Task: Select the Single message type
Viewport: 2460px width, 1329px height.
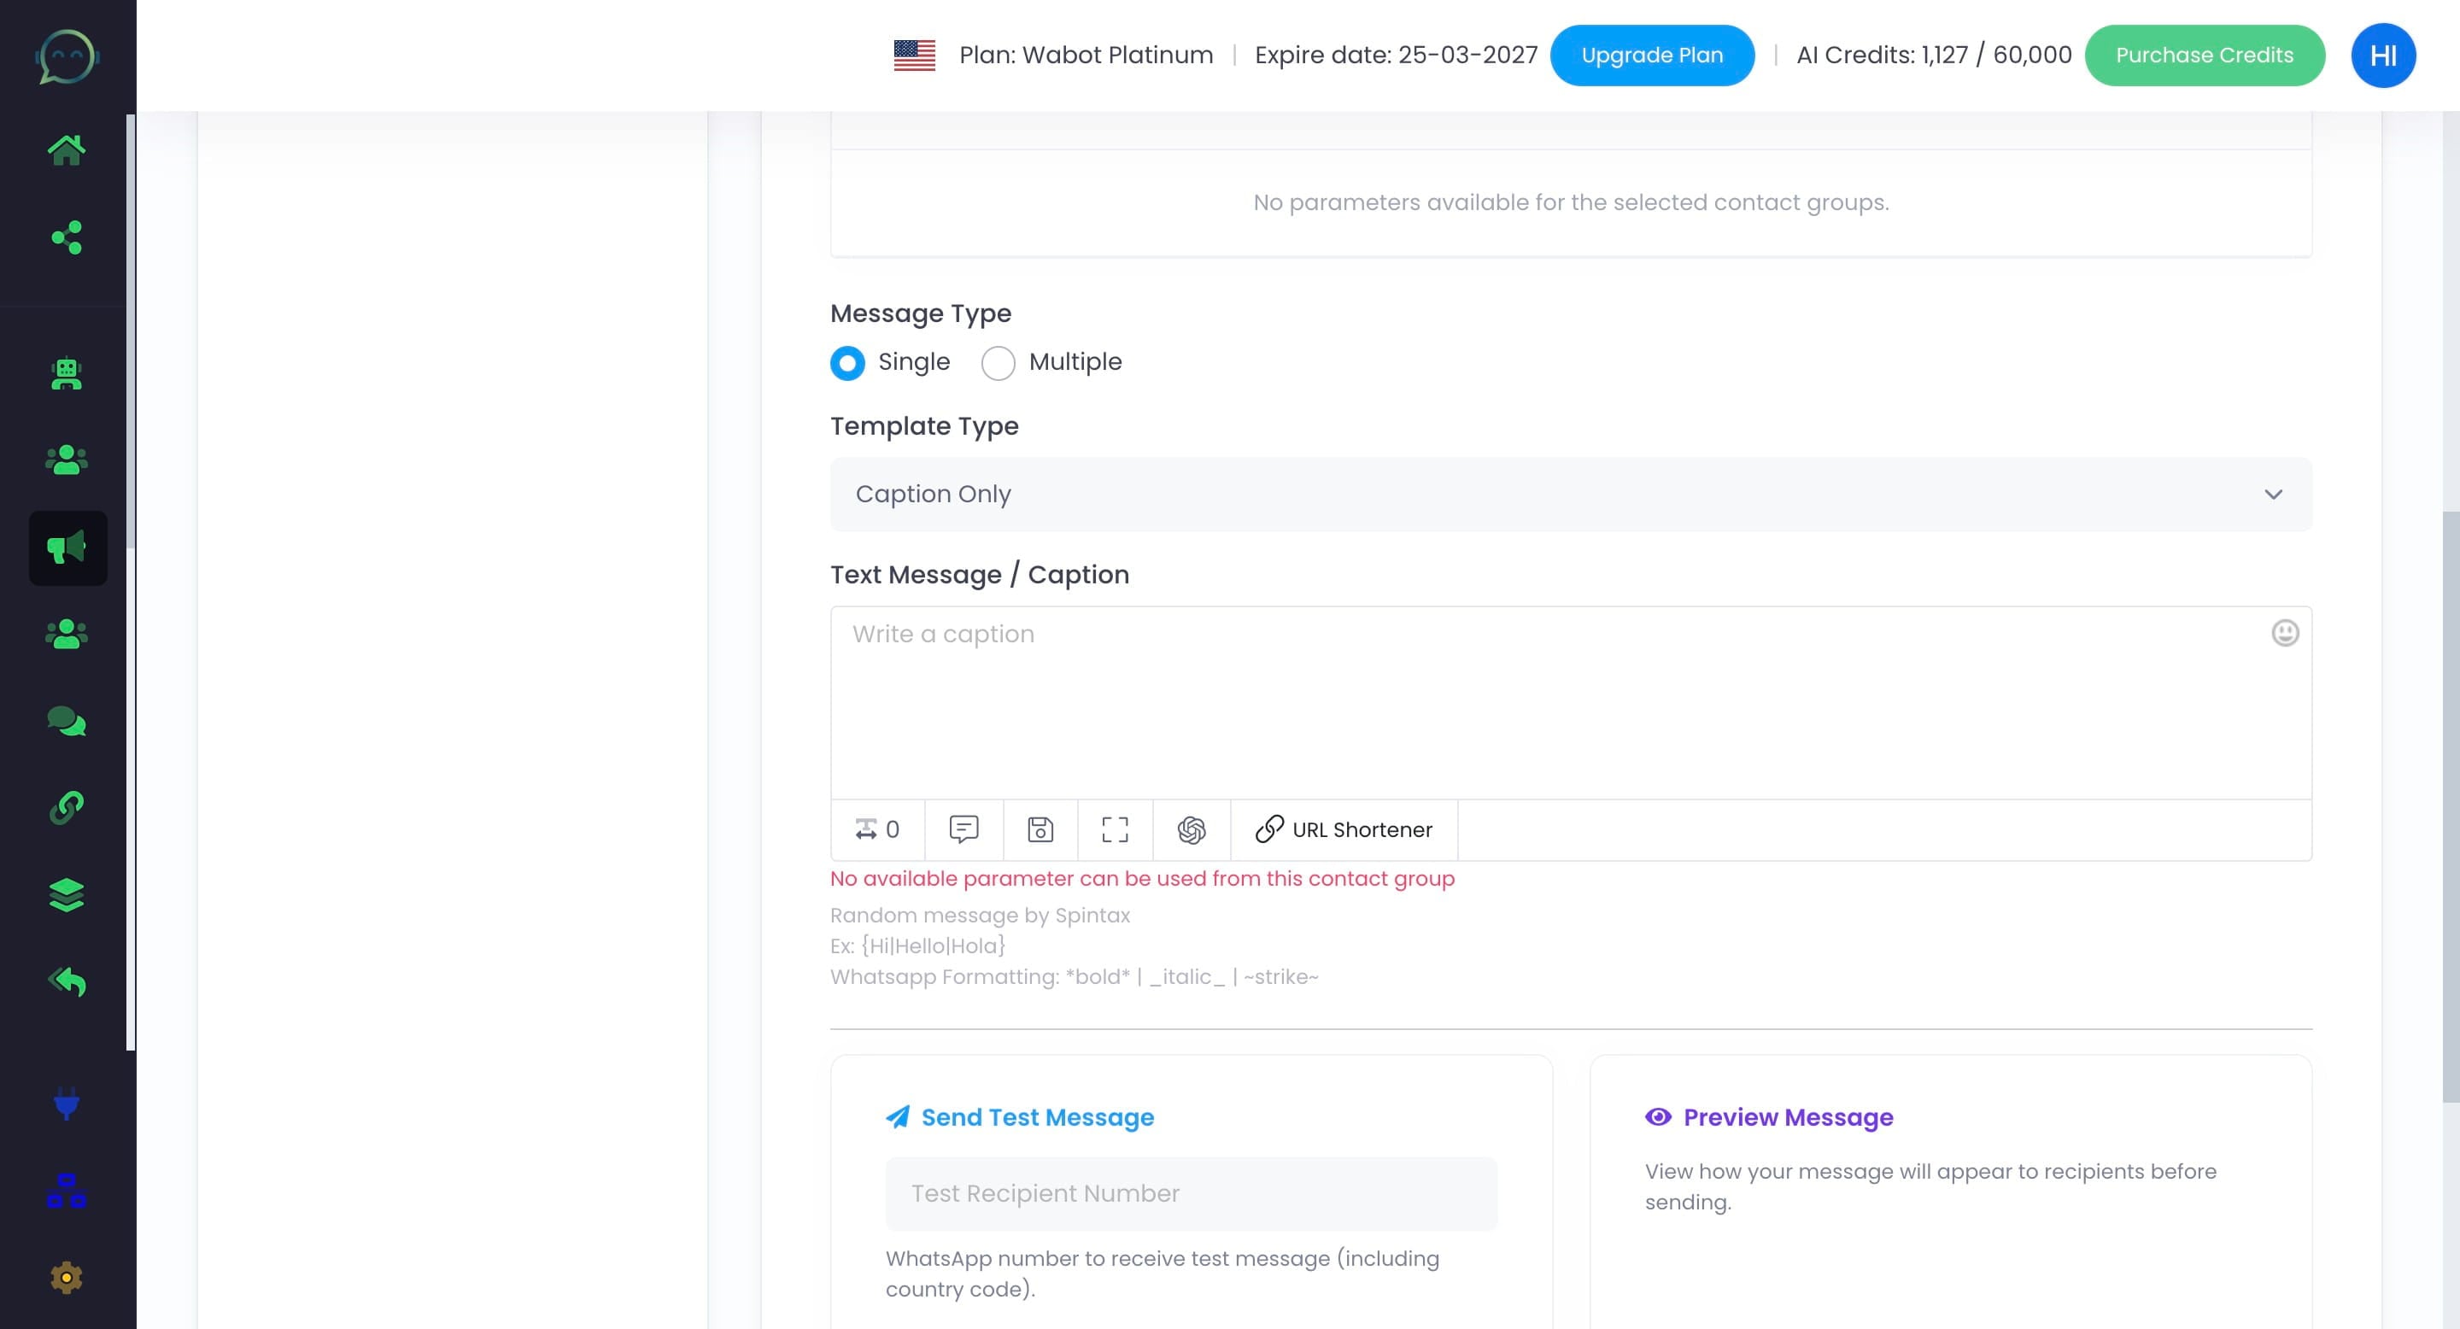Action: tap(847, 363)
